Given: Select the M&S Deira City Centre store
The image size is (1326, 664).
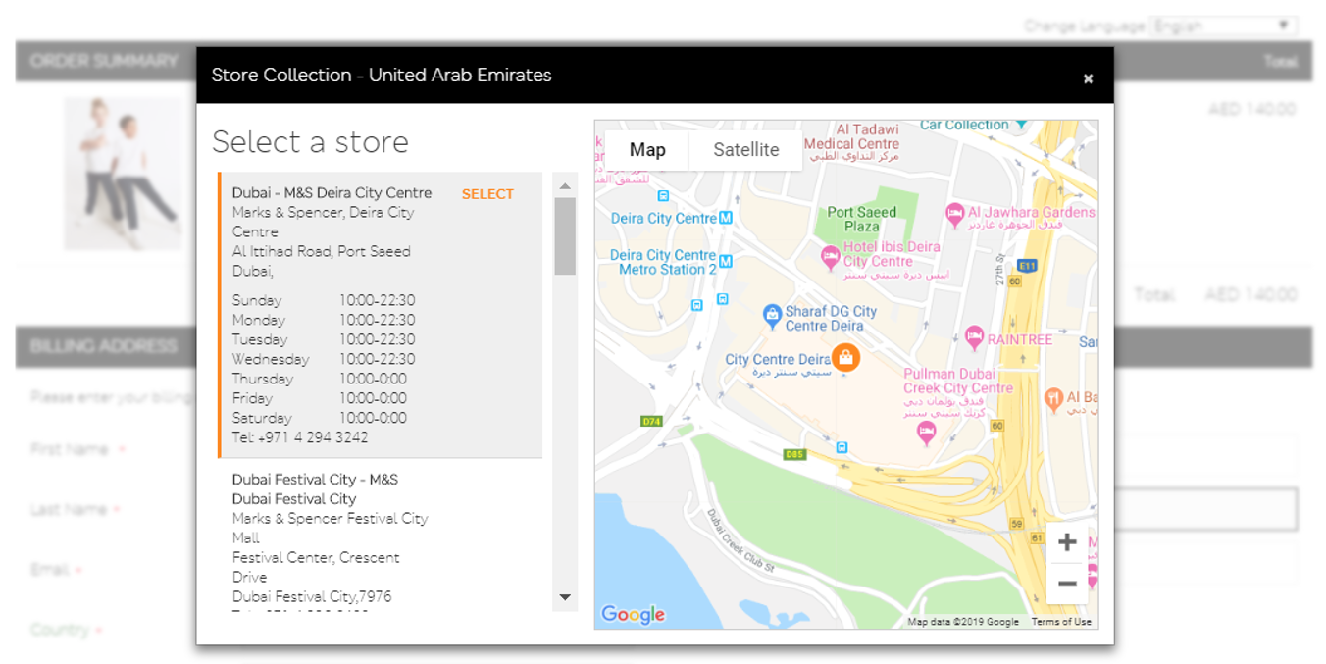Looking at the screenshot, I should pyautogui.click(x=487, y=194).
